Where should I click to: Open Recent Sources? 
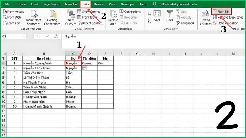click(x=90, y=23)
